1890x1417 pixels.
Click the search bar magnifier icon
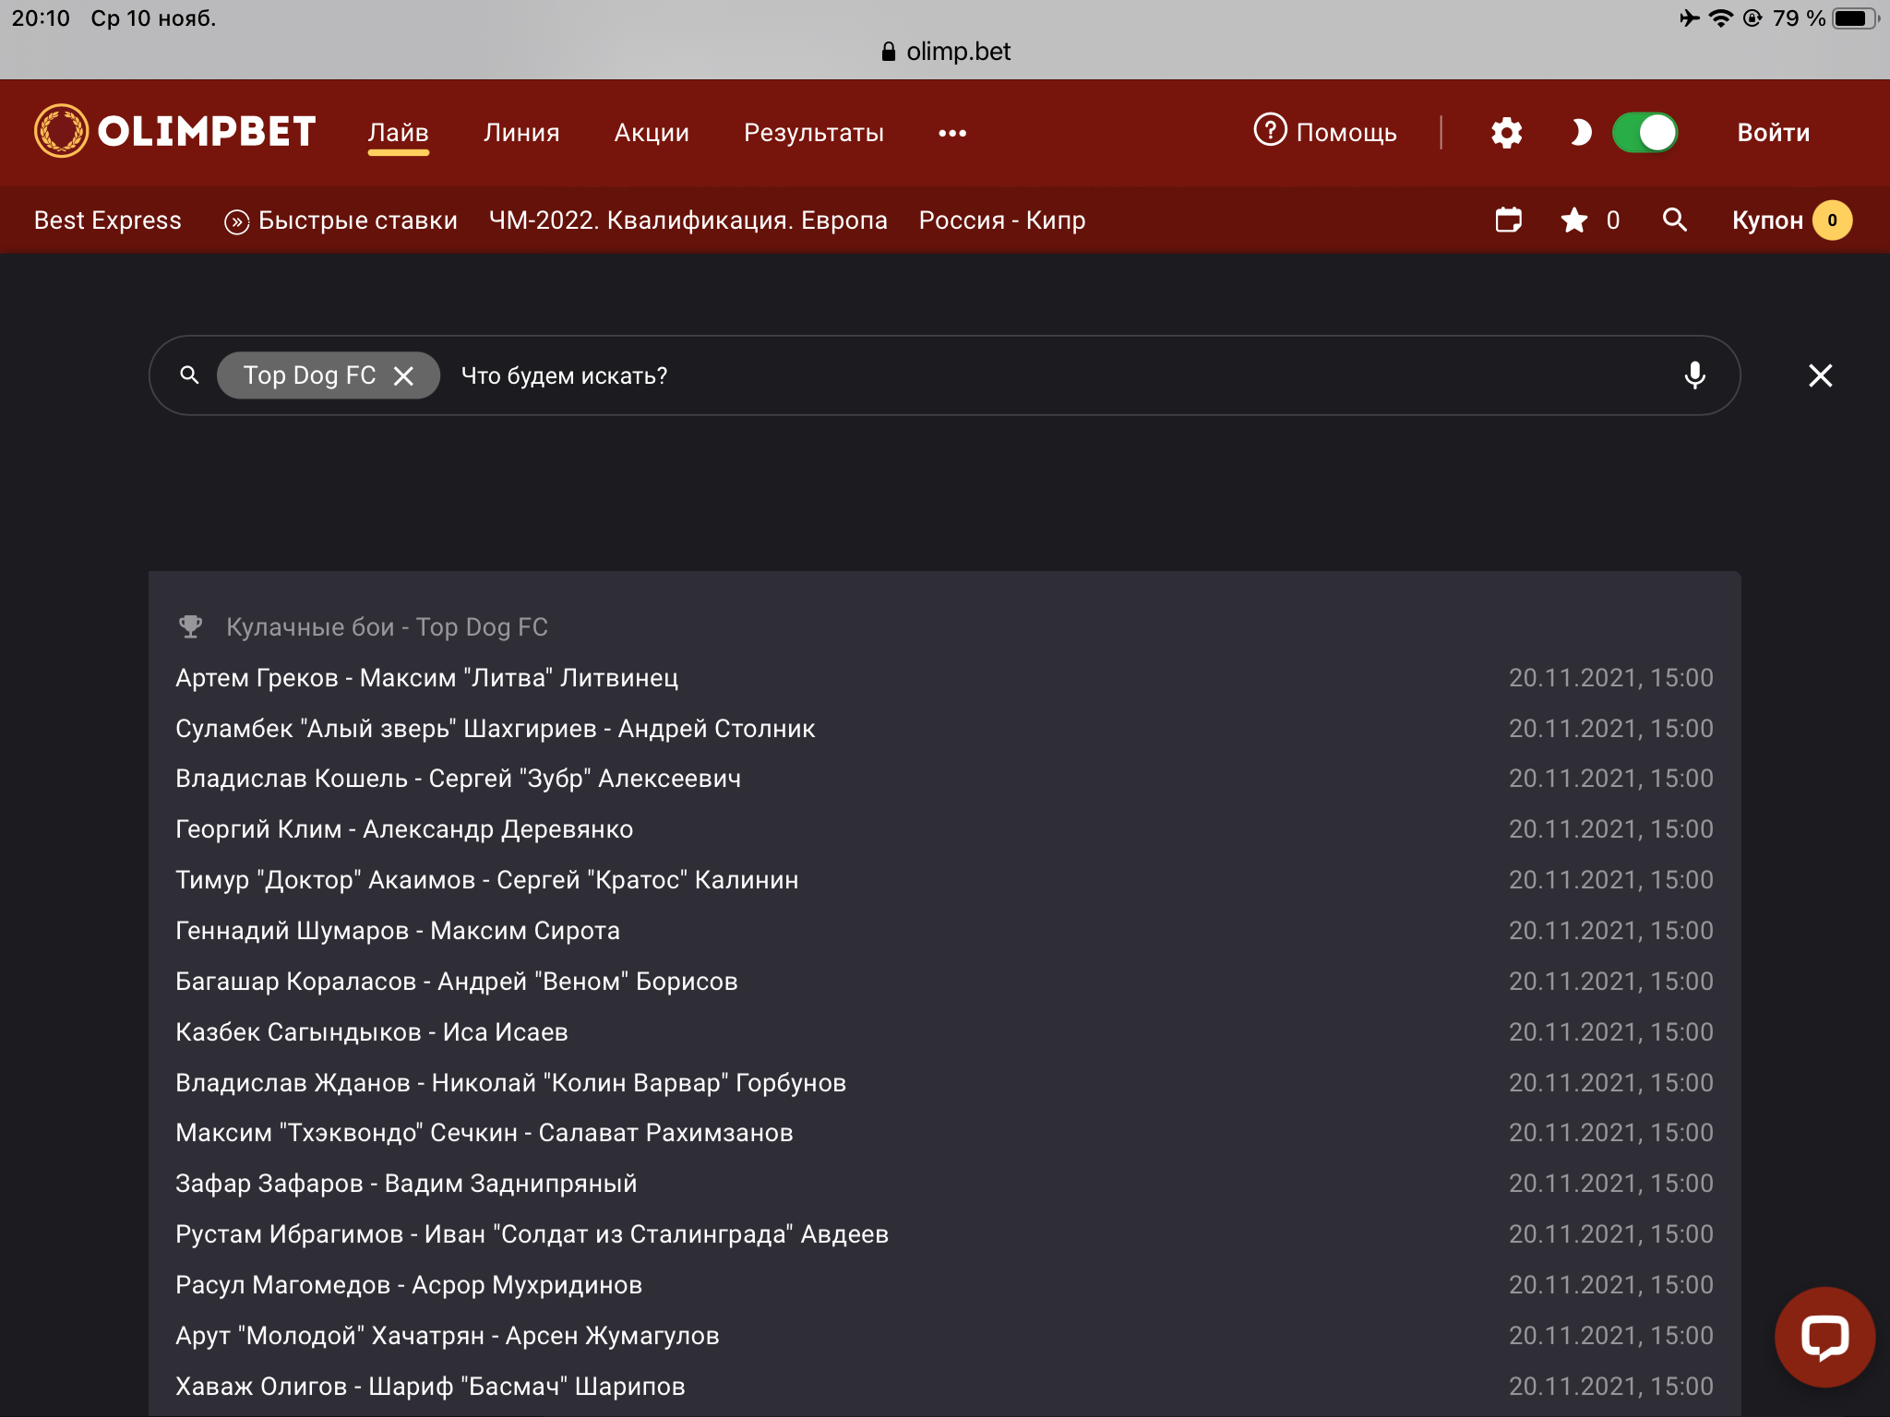point(189,375)
